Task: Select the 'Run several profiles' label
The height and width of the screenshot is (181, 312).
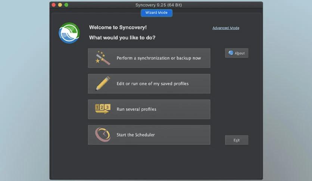Action: (136, 109)
